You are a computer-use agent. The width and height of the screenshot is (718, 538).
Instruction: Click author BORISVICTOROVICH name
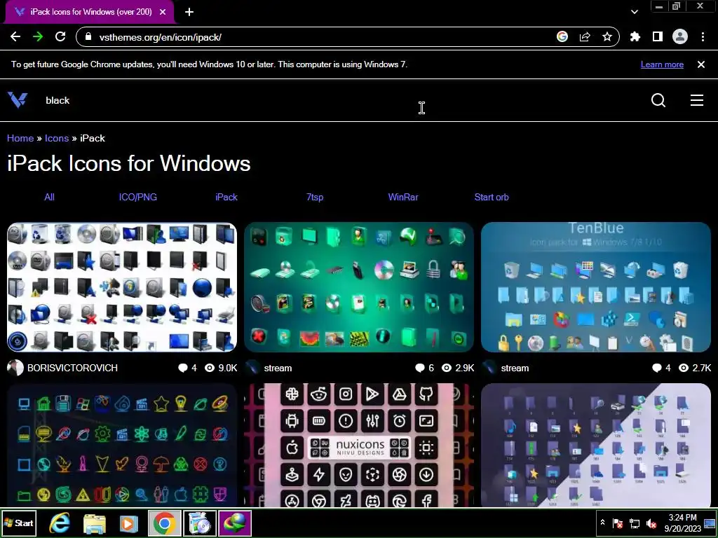pyautogui.click(x=72, y=368)
